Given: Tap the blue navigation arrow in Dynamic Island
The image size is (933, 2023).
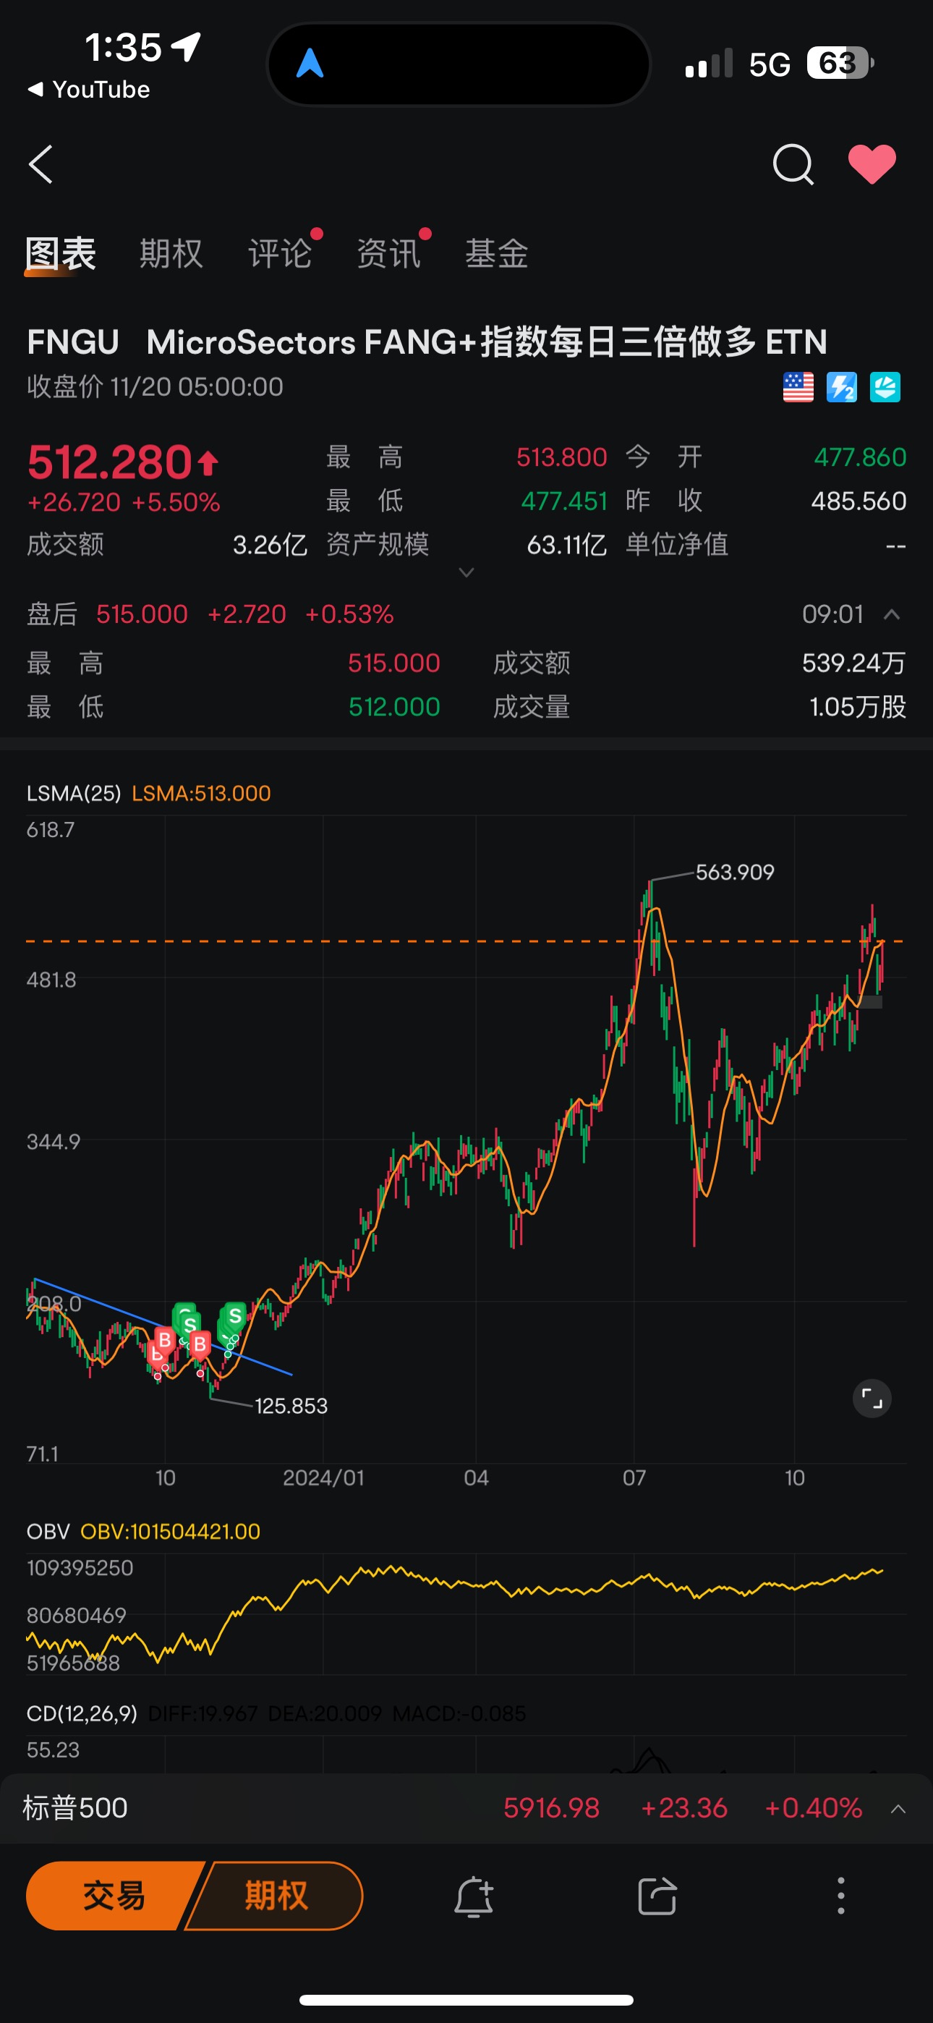Looking at the screenshot, I should (310, 63).
